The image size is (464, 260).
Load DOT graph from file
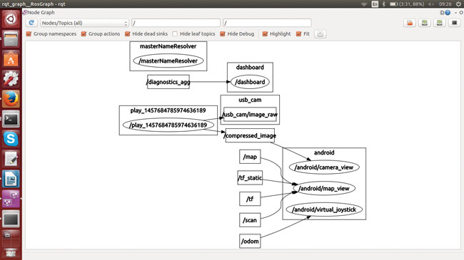410,23
